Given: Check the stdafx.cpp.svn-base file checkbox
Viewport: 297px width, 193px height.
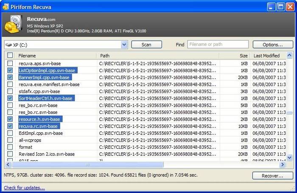Looking at the screenshot, I should click(10, 91).
